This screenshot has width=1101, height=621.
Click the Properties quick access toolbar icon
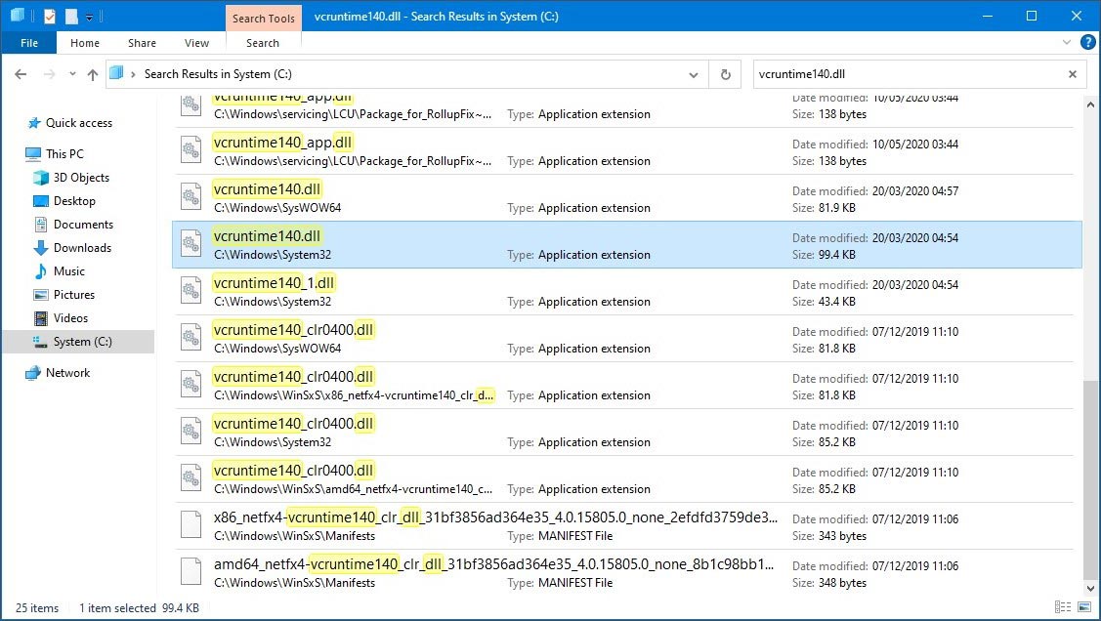pos(49,16)
